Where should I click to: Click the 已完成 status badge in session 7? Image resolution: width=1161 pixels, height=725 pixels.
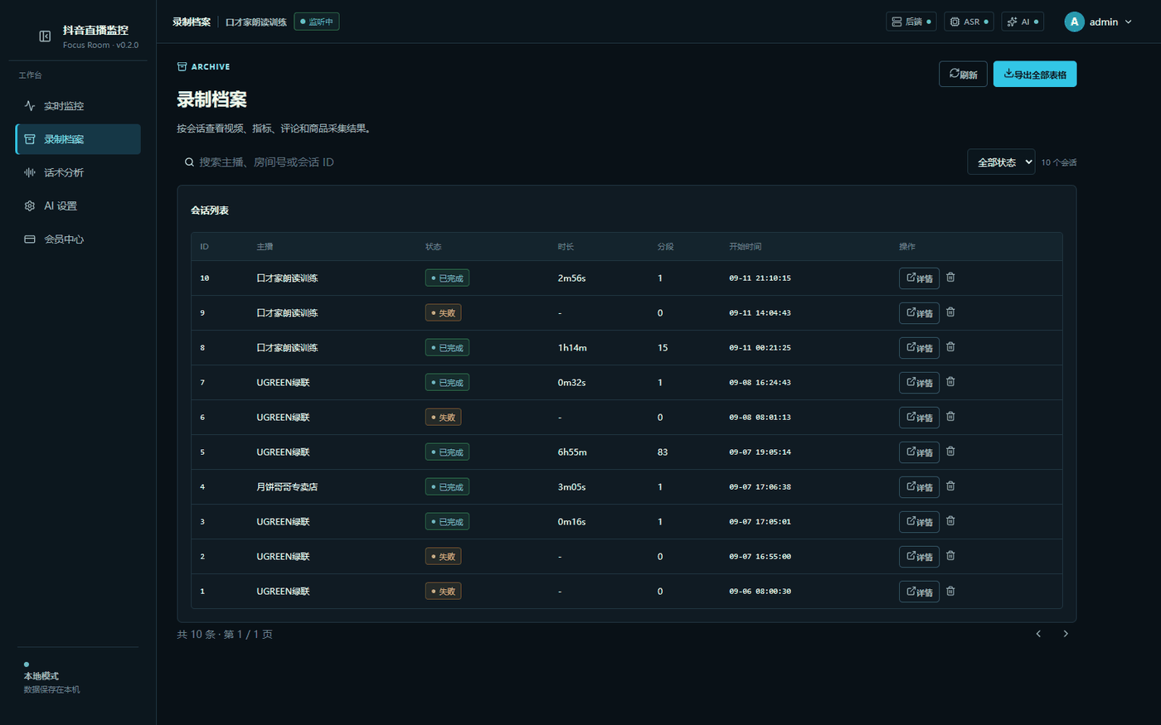pos(447,383)
